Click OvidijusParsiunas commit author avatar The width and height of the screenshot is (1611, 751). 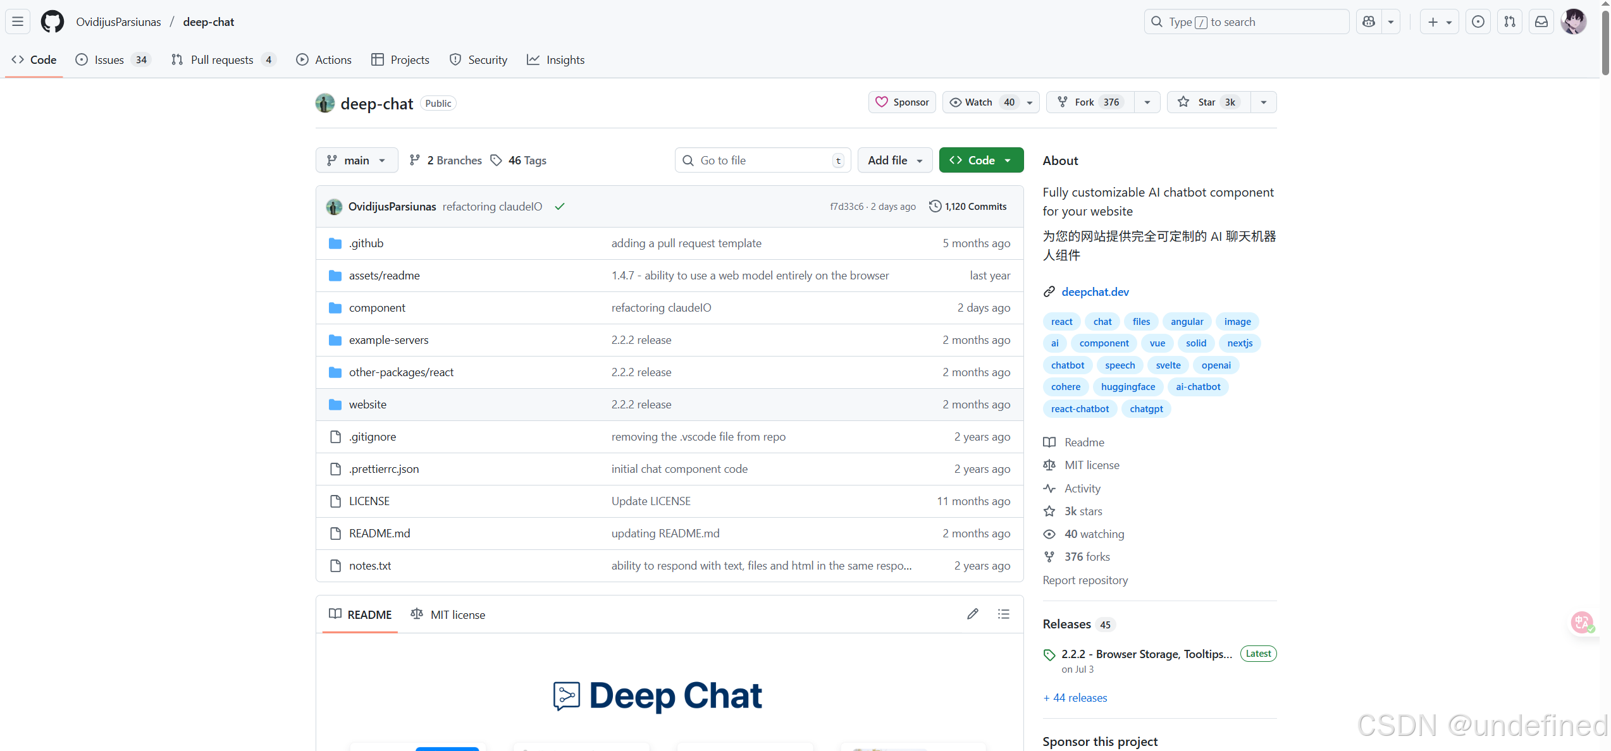[334, 207]
